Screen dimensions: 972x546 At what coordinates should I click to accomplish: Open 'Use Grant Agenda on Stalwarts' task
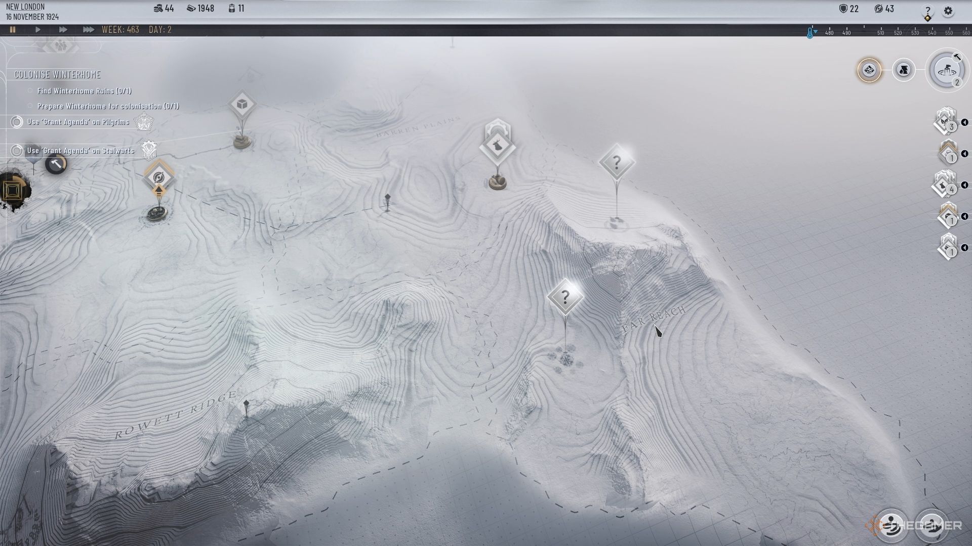(81, 150)
